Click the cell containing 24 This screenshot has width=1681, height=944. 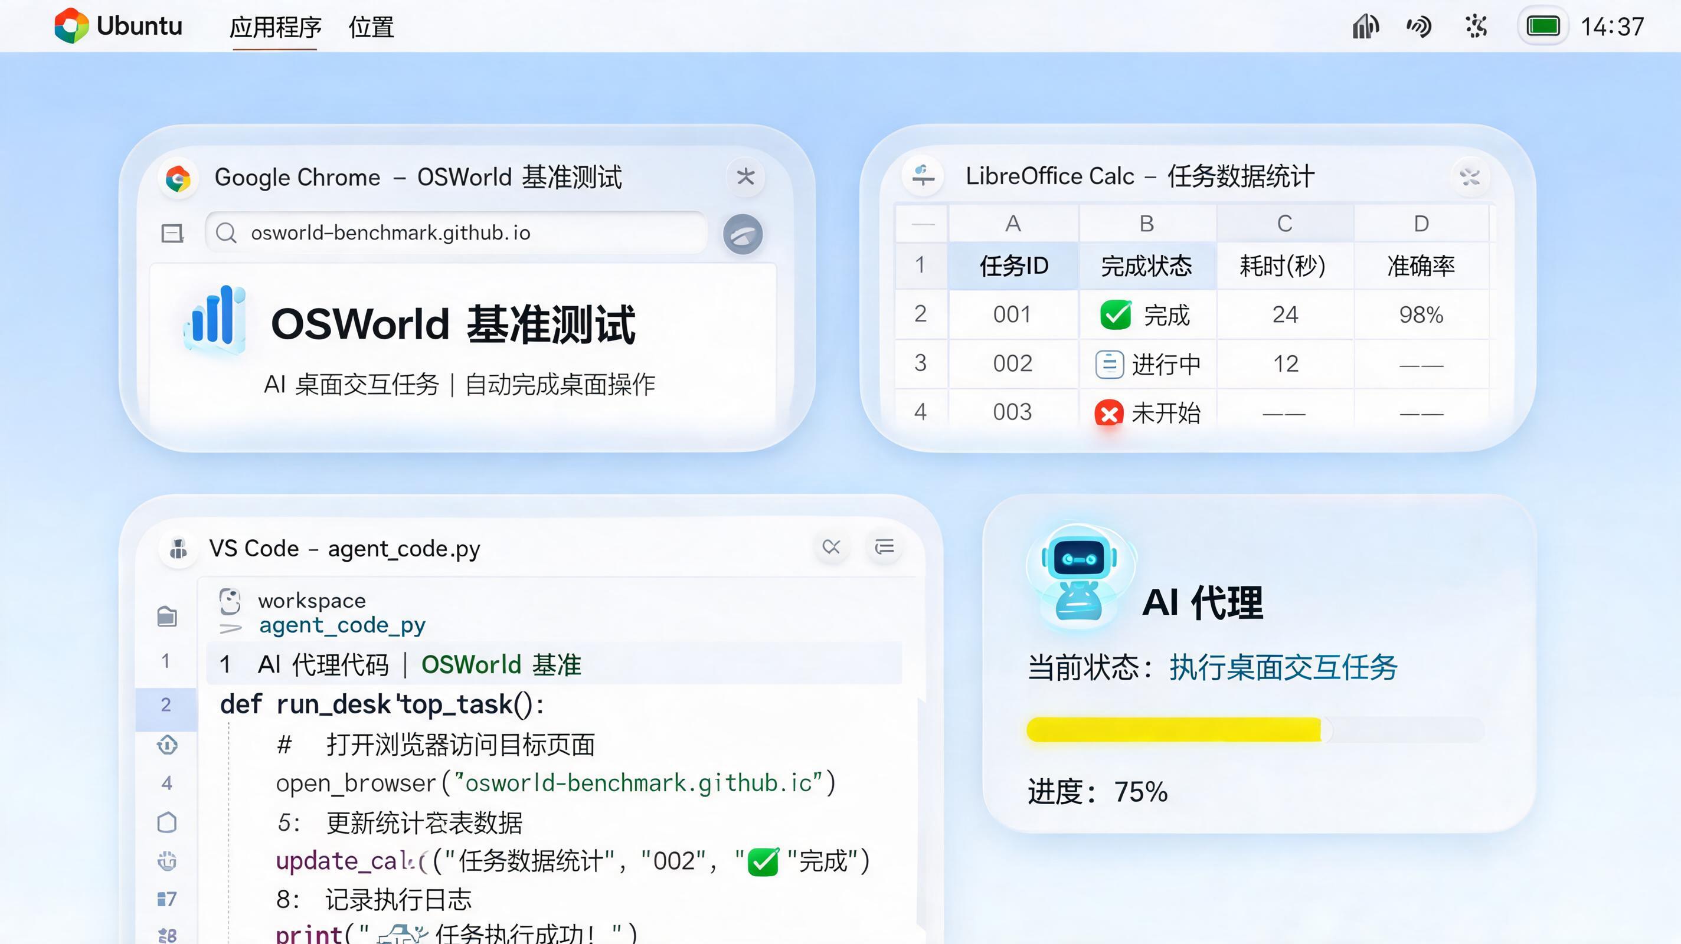click(1285, 314)
